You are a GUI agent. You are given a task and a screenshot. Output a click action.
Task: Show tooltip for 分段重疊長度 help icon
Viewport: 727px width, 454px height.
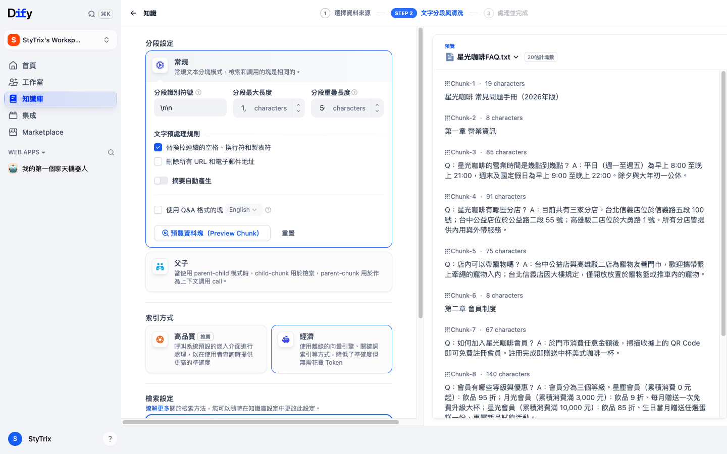click(354, 92)
